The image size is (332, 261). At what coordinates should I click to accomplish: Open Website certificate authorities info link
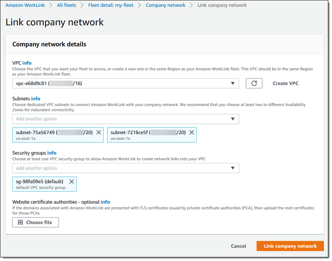pyautogui.click(x=106, y=202)
